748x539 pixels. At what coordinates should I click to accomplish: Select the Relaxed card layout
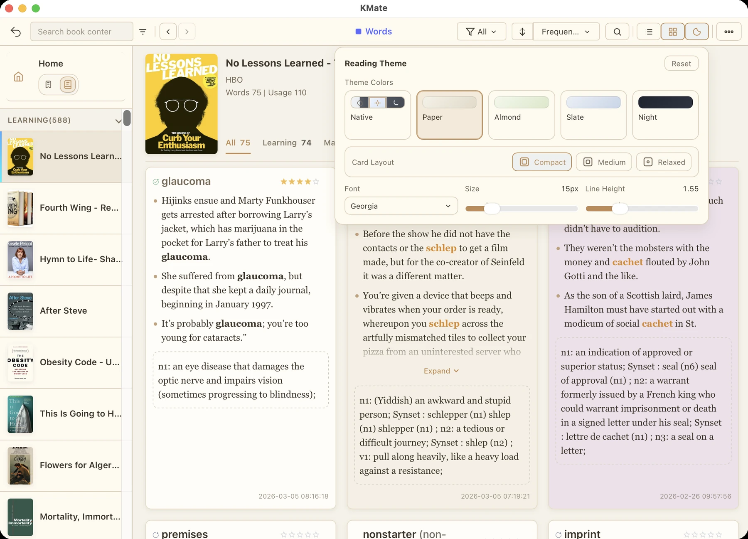coord(664,162)
